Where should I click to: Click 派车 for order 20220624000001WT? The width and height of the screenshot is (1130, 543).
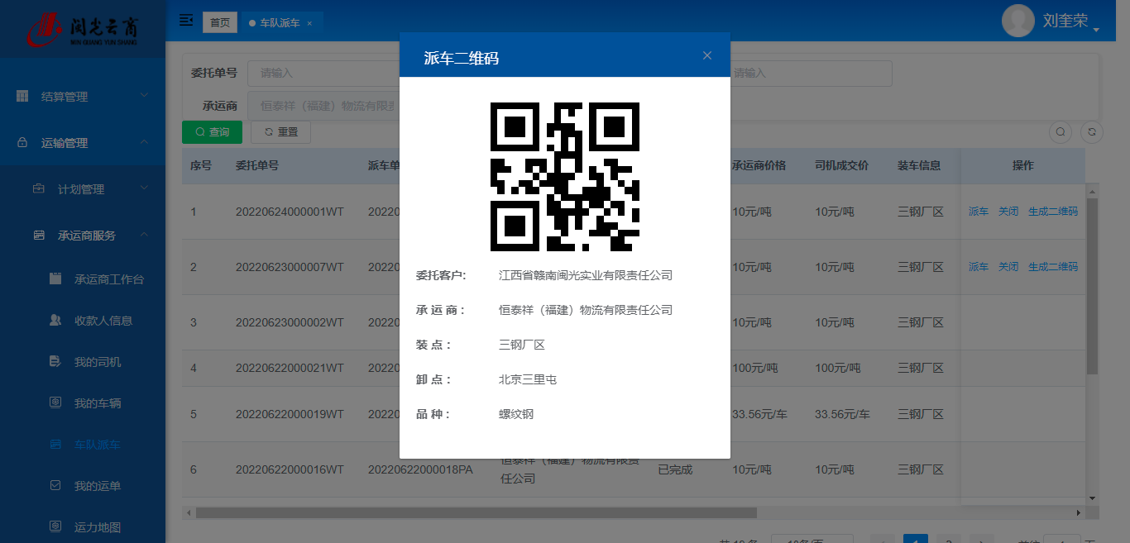pyautogui.click(x=979, y=212)
